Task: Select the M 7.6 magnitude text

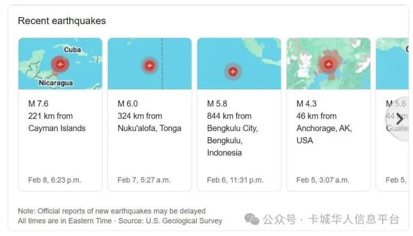Action: [x=39, y=104]
